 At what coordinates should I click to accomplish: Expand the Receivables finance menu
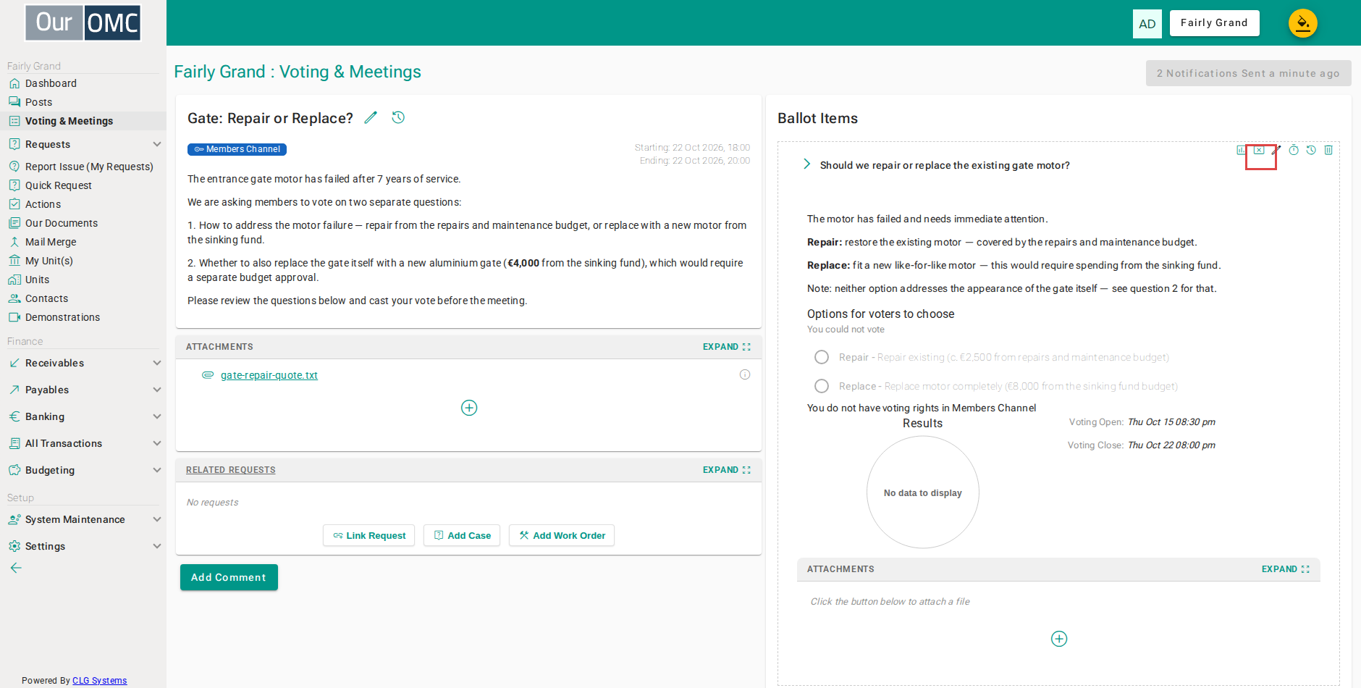click(x=157, y=363)
